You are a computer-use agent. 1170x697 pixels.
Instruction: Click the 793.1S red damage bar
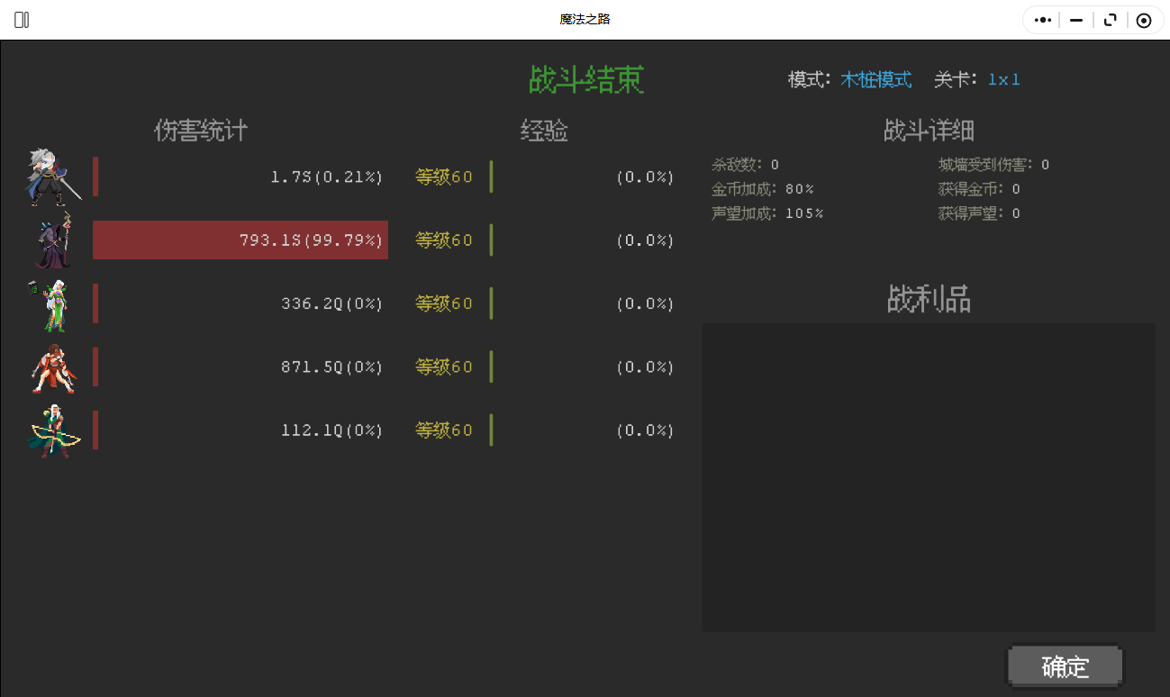tap(240, 240)
